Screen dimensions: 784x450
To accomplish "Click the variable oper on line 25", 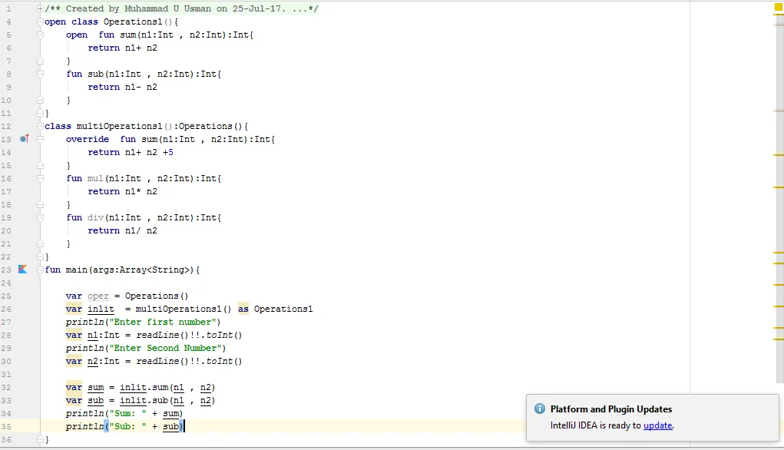I will tap(98, 296).
